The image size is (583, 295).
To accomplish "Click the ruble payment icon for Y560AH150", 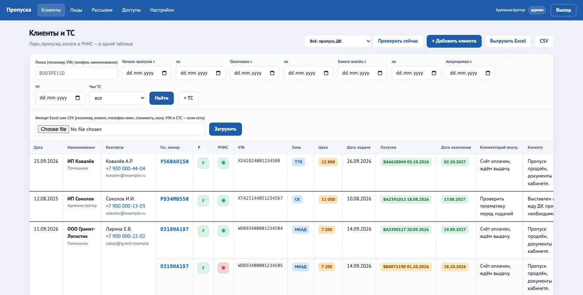I will [x=203, y=163].
